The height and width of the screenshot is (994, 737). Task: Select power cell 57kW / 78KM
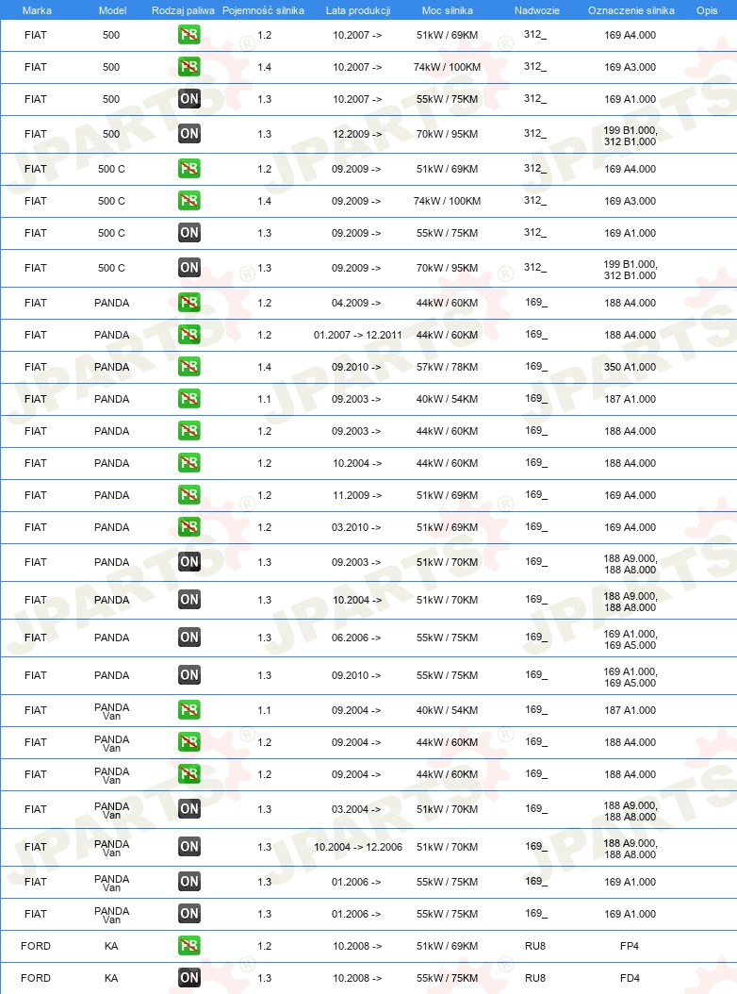click(x=447, y=367)
